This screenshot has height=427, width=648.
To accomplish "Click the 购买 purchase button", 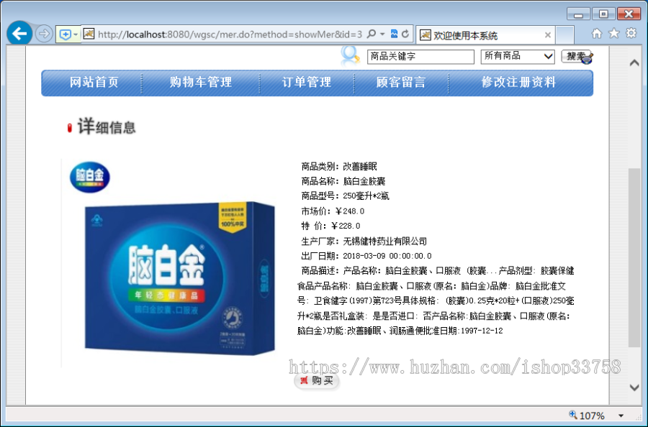I will point(317,381).
